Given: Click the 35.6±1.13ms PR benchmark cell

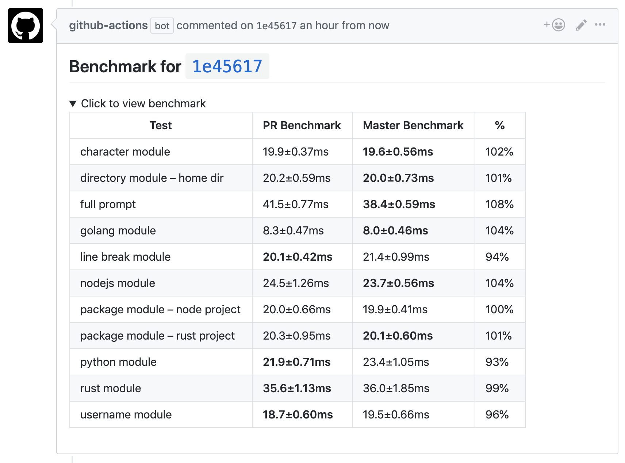Looking at the screenshot, I should pos(297,388).
